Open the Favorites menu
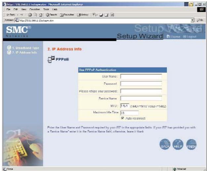The image size is (207, 171). tap(35, 9)
